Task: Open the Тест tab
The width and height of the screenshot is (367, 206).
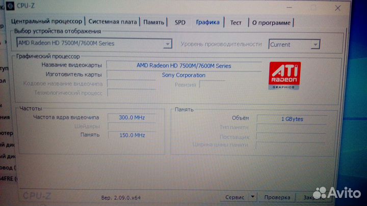Action: tap(235, 23)
